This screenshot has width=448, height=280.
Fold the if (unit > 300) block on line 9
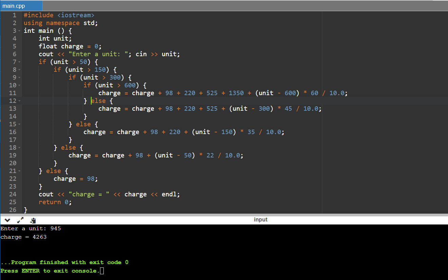[19, 78]
